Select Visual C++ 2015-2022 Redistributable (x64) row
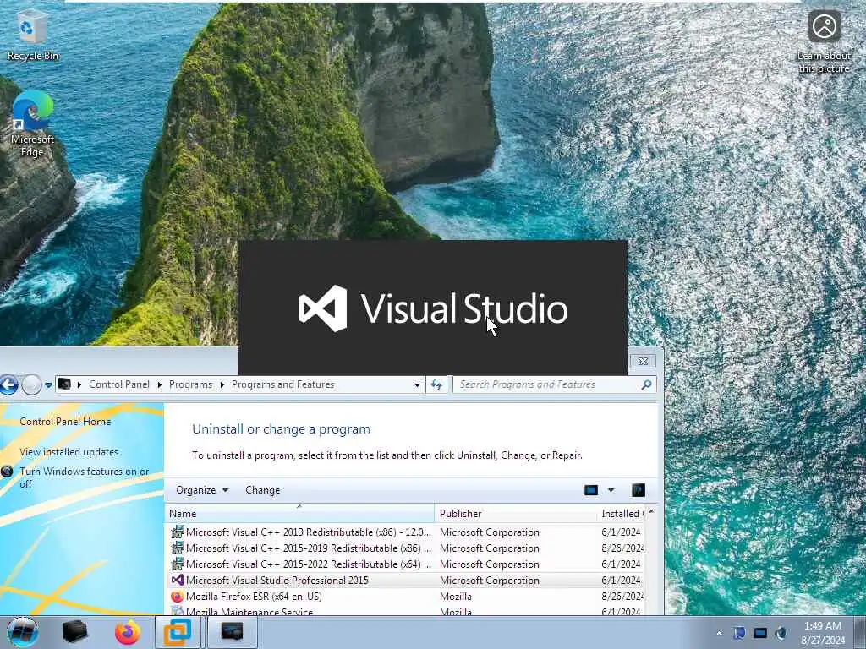The height and width of the screenshot is (649, 866). pos(405,564)
